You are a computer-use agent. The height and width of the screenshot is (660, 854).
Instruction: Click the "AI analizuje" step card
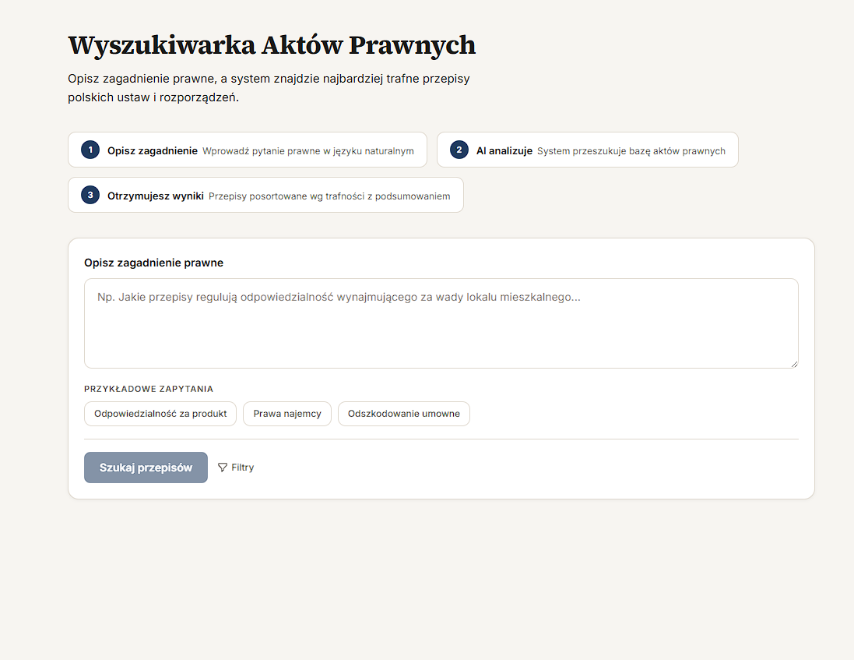pyautogui.click(x=588, y=150)
